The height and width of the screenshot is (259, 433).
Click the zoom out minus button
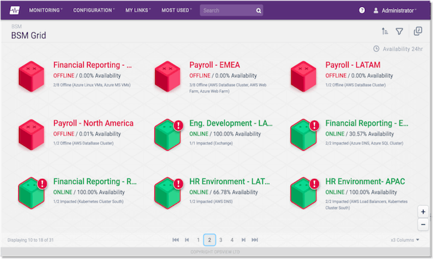point(423,224)
